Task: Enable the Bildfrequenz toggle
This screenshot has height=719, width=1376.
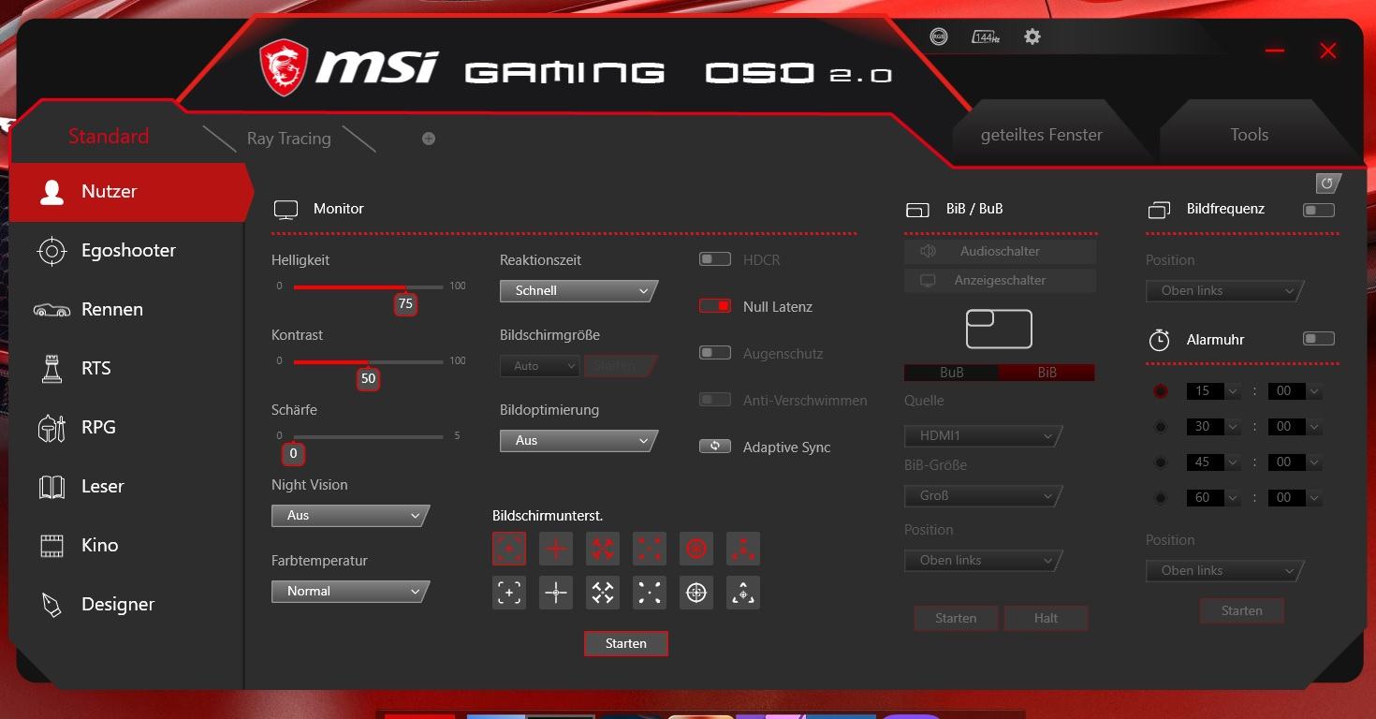Action: coord(1319,210)
